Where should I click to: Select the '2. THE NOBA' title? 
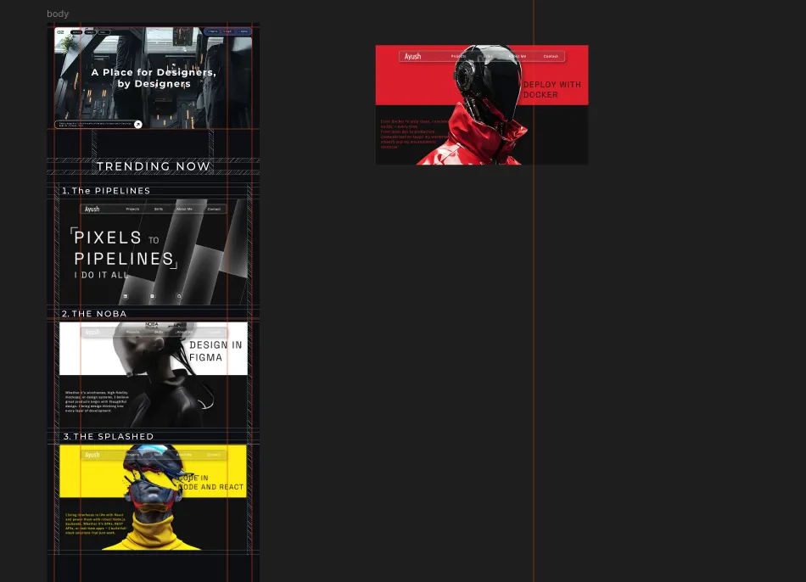[x=94, y=314]
